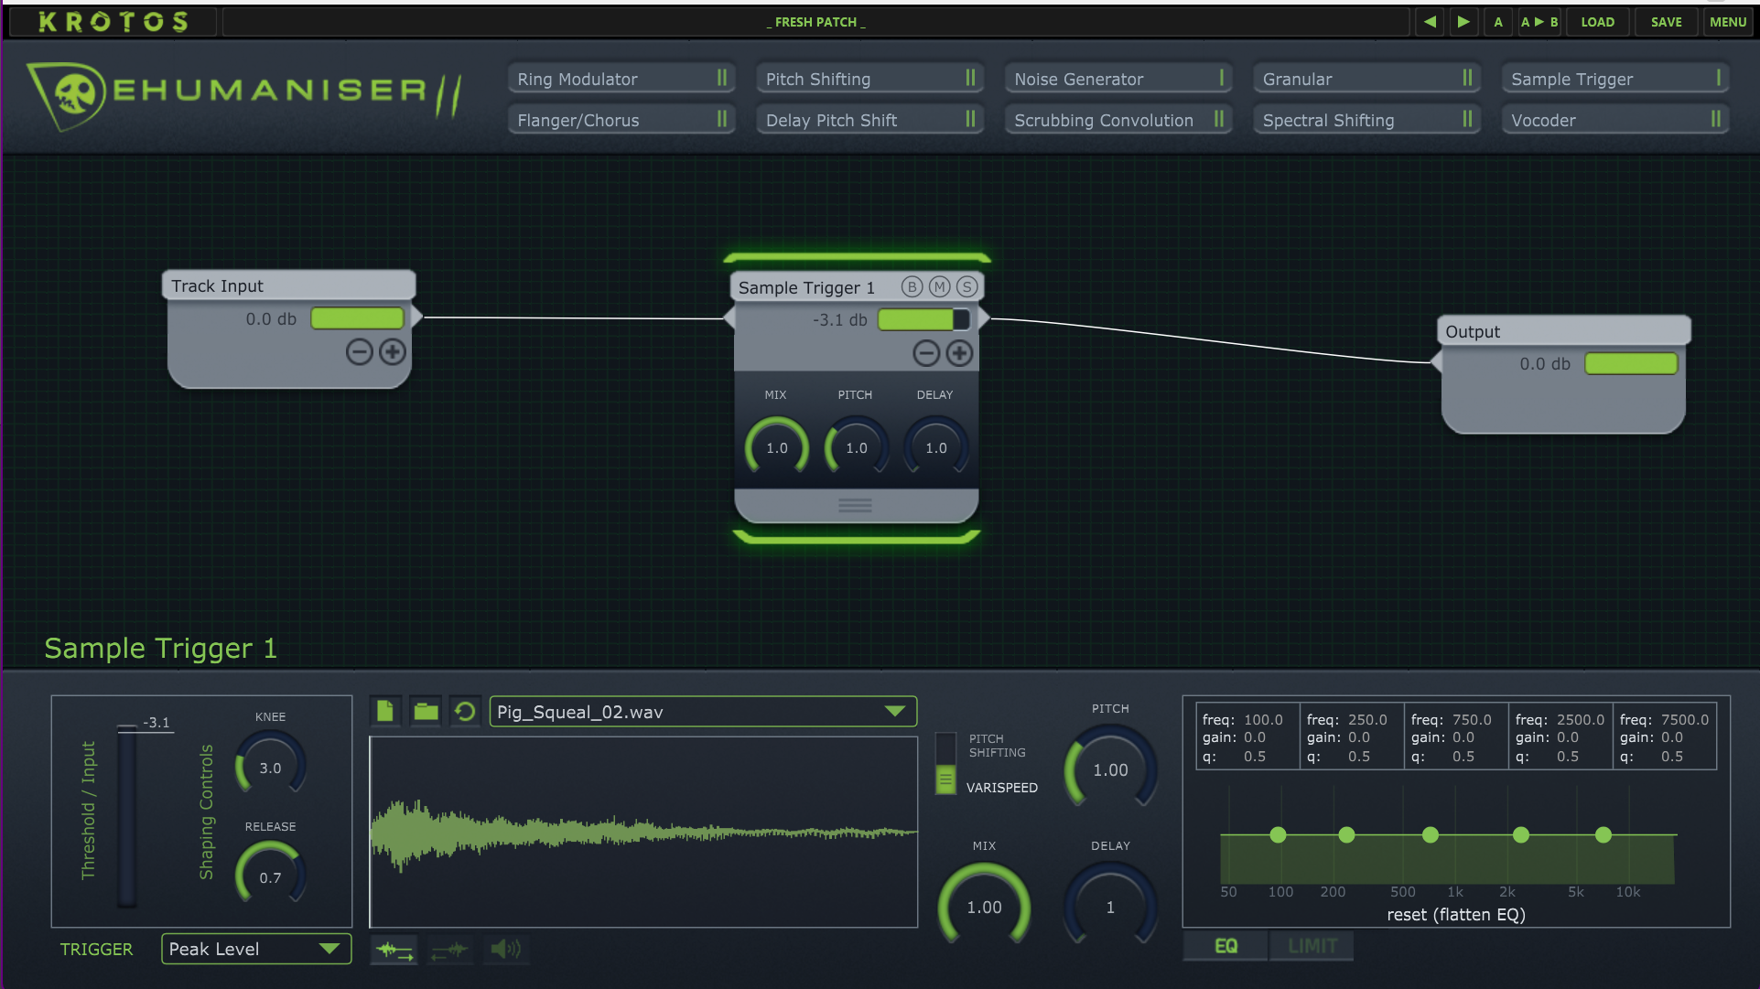Click the Sample Trigger 1 node level meter

[923, 319]
